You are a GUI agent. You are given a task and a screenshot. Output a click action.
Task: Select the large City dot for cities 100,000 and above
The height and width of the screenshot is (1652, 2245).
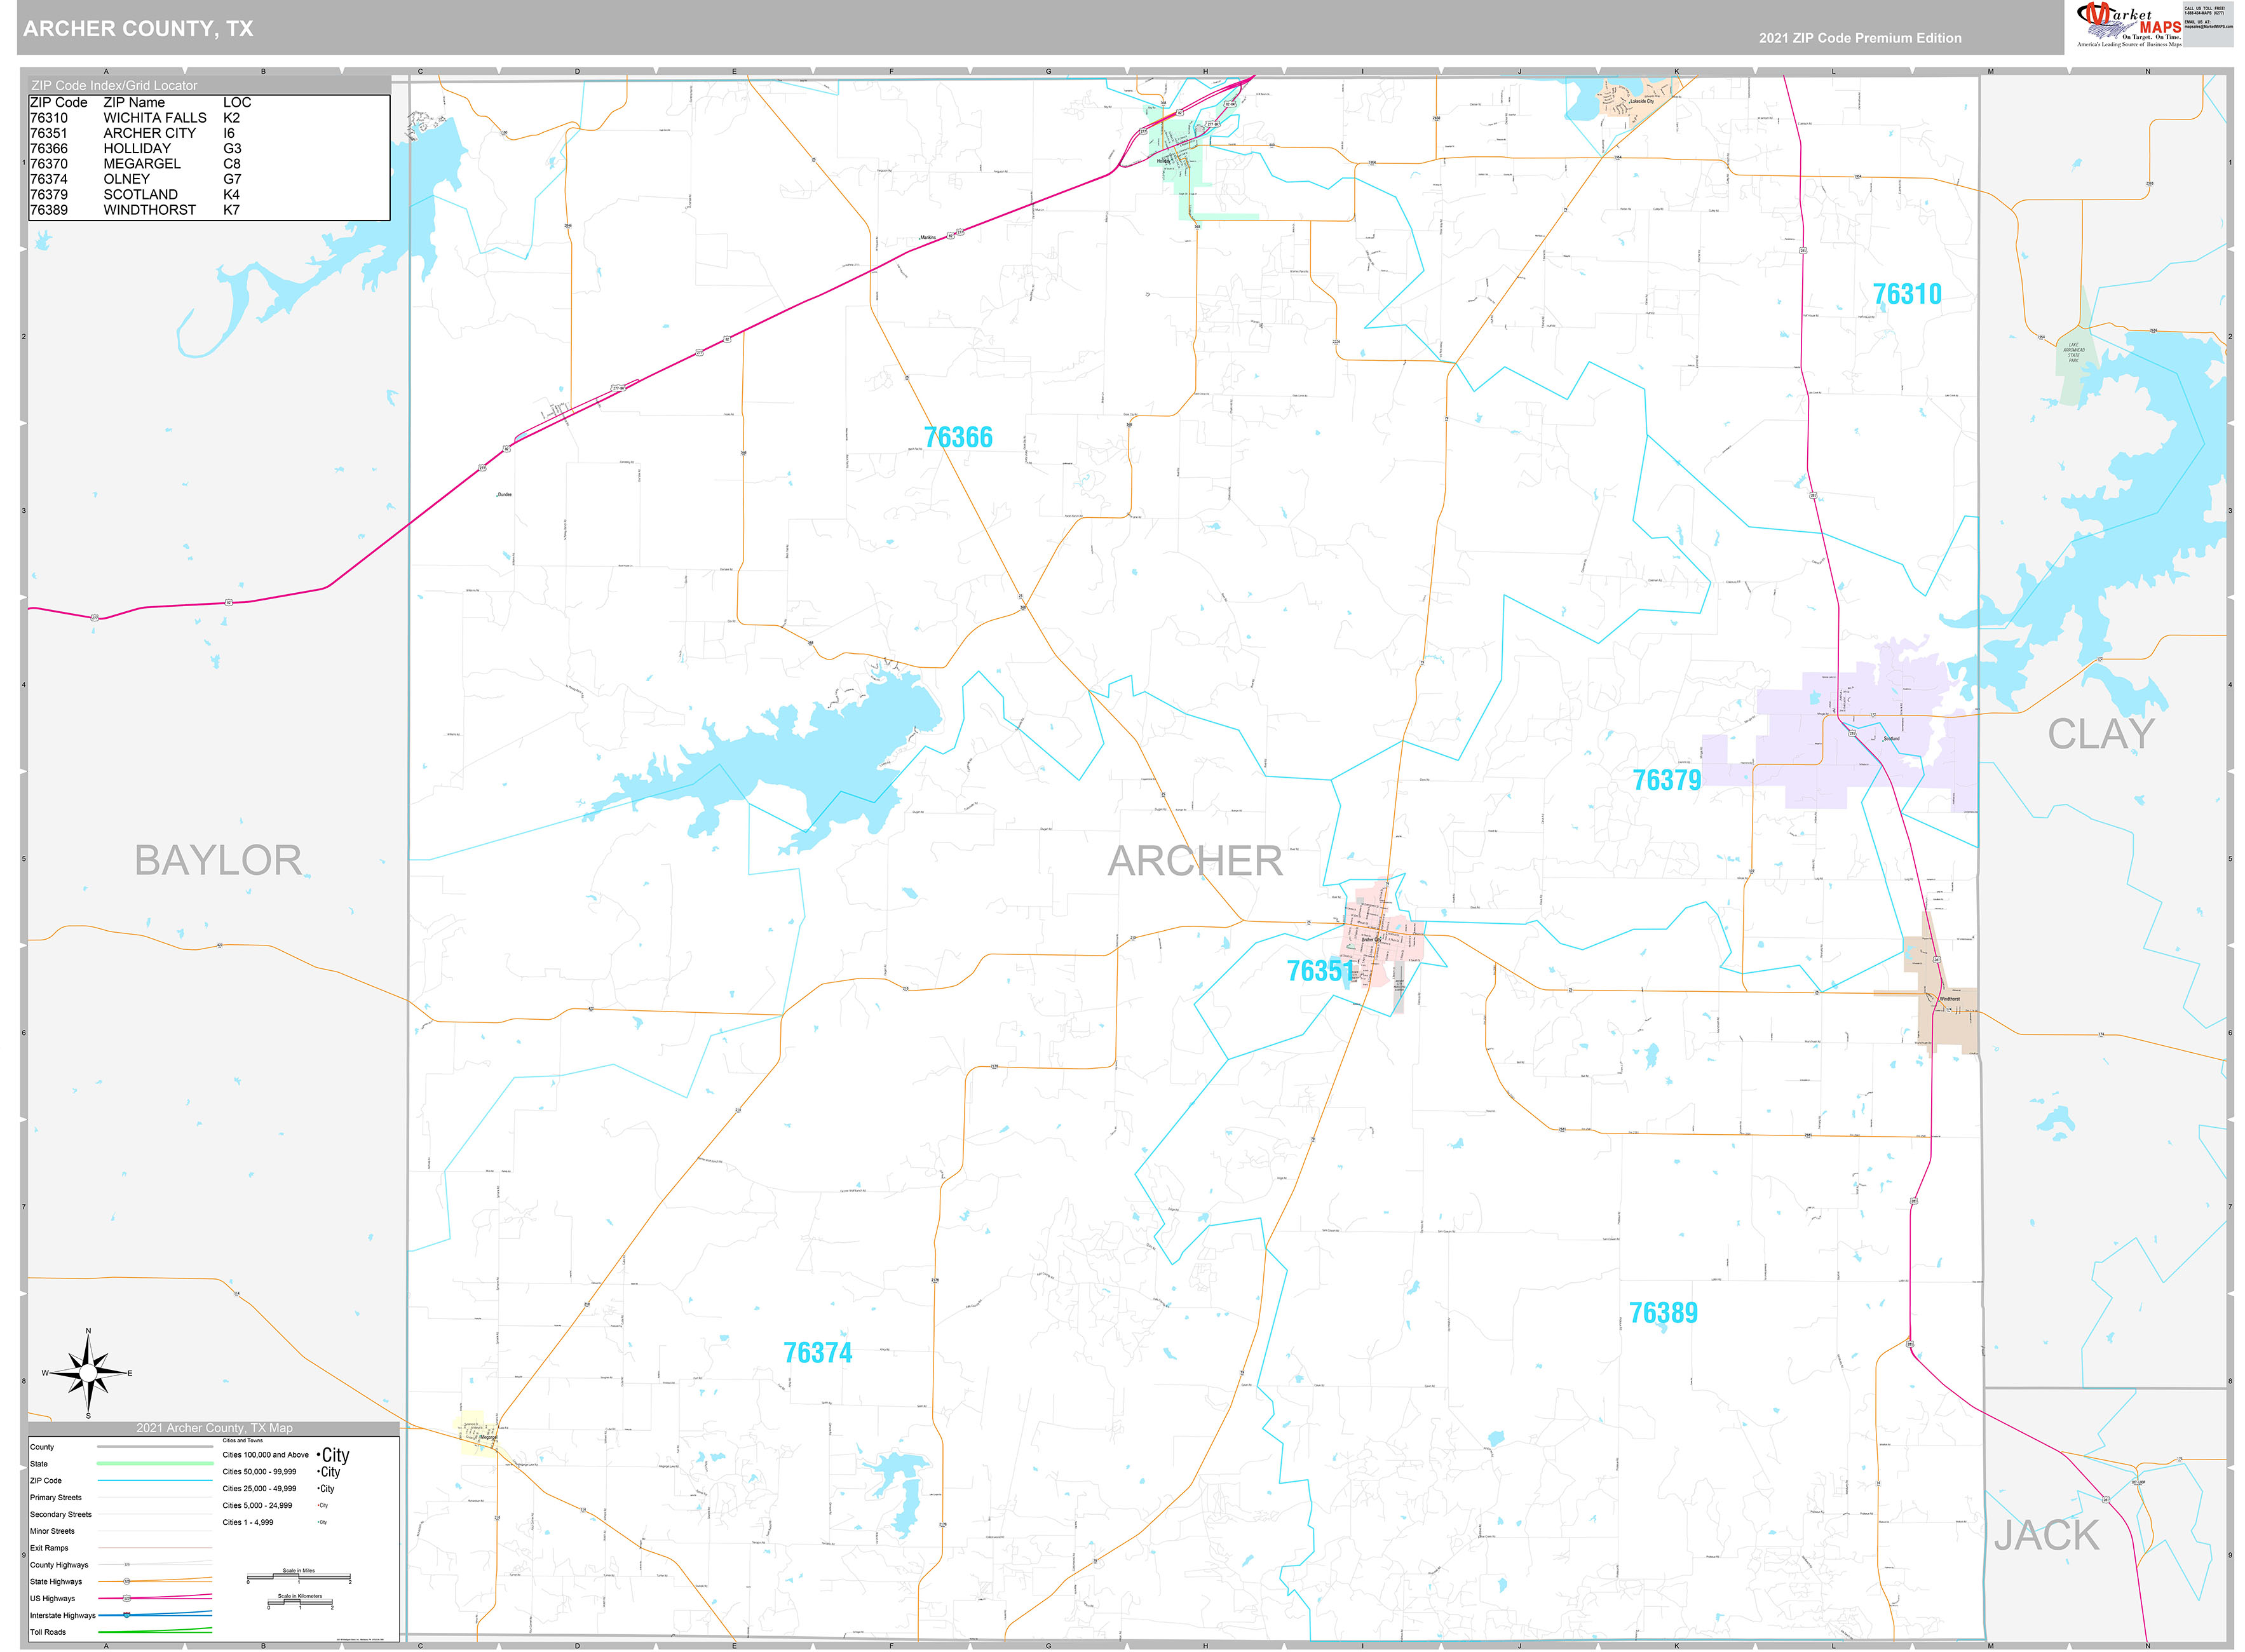coord(319,1455)
